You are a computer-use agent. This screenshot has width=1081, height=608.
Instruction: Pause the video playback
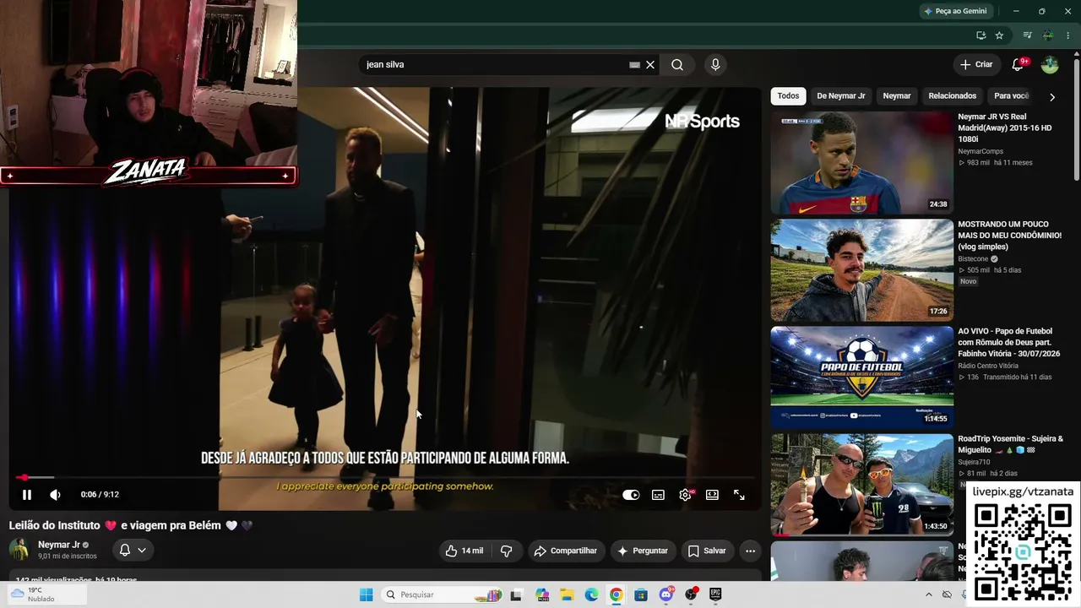tap(26, 495)
